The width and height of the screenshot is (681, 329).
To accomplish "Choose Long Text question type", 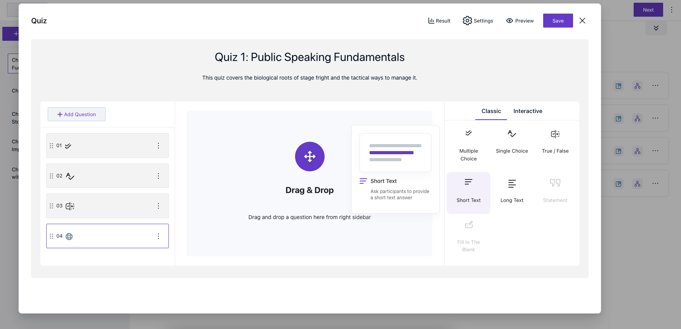I will pyautogui.click(x=512, y=193).
